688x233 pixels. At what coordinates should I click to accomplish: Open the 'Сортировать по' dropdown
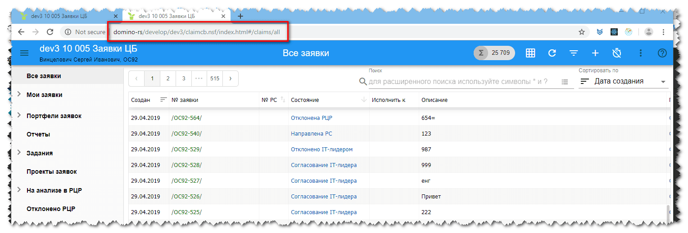[624, 81]
